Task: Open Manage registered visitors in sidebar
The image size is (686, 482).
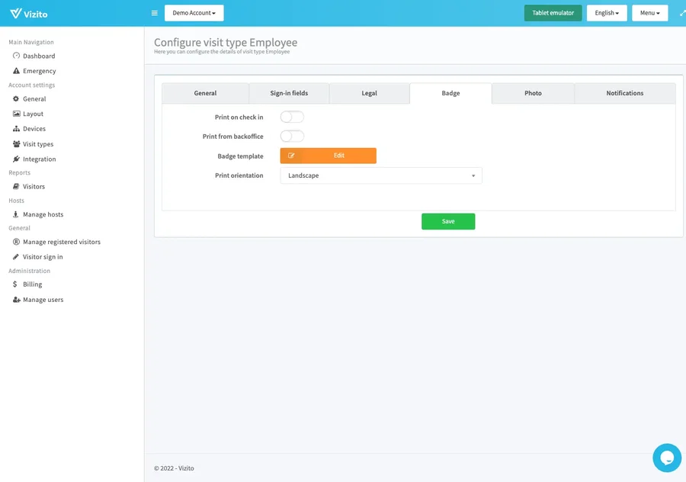Action: [x=61, y=242]
